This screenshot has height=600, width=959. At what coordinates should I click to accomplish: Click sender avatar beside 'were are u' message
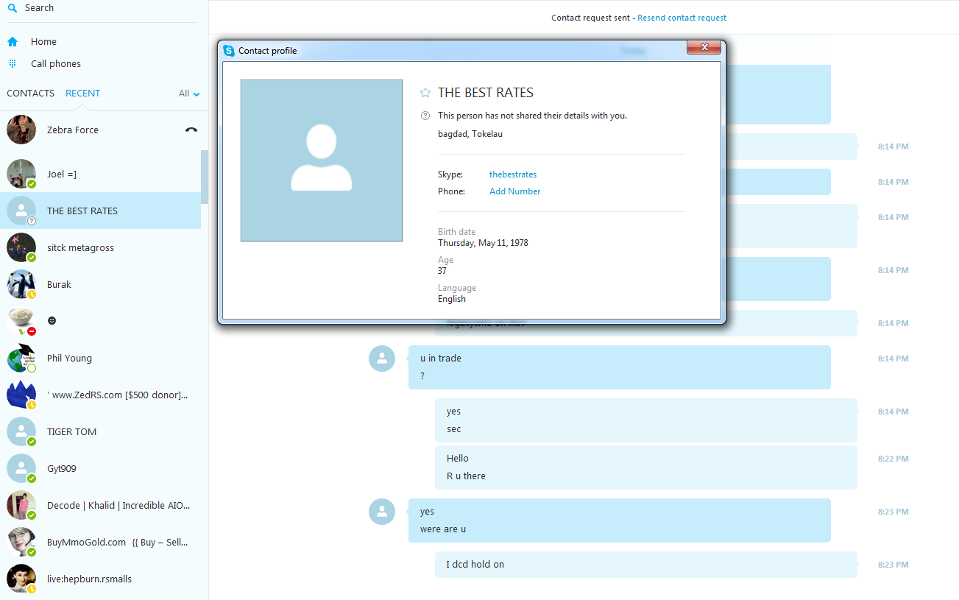(382, 512)
